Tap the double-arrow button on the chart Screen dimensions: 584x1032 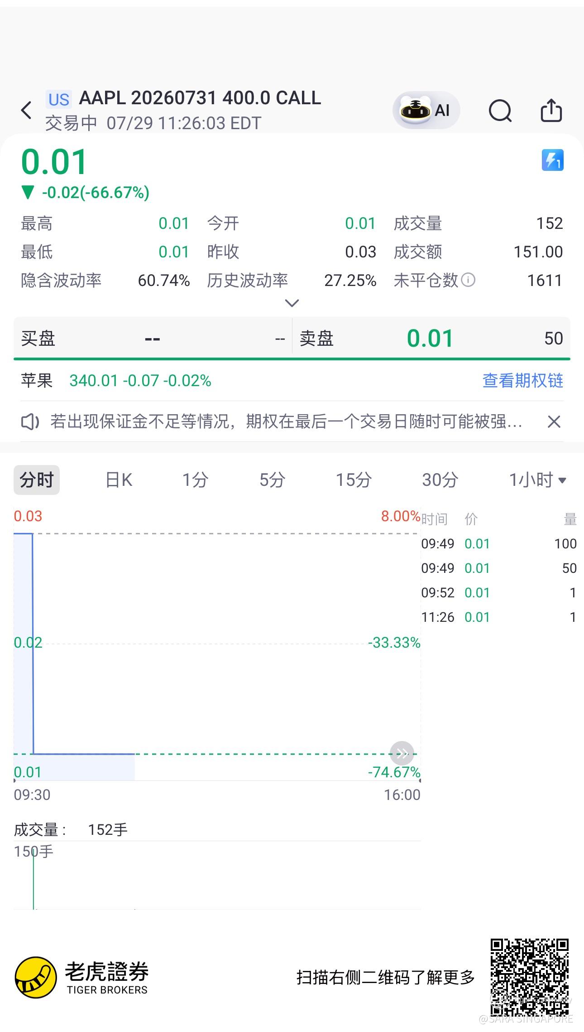click(x=402, y=753)
